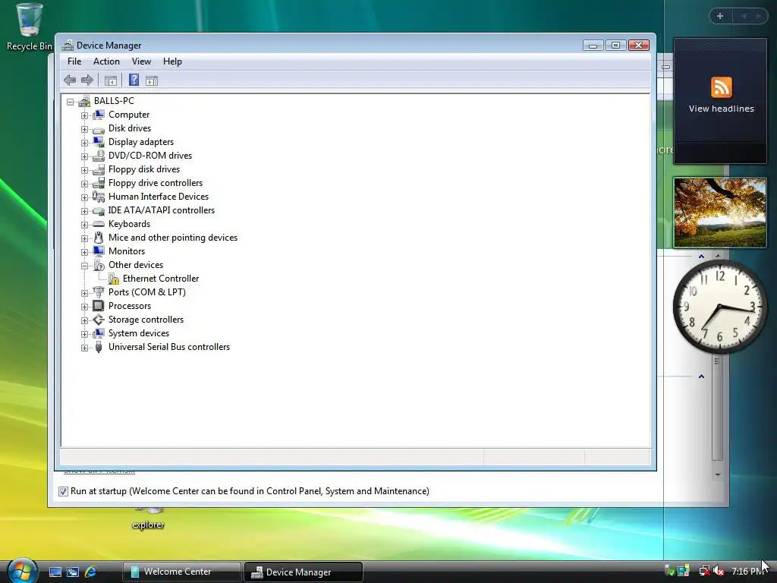
Task: Expand the System devices node
Action: (x=85, y=334)
